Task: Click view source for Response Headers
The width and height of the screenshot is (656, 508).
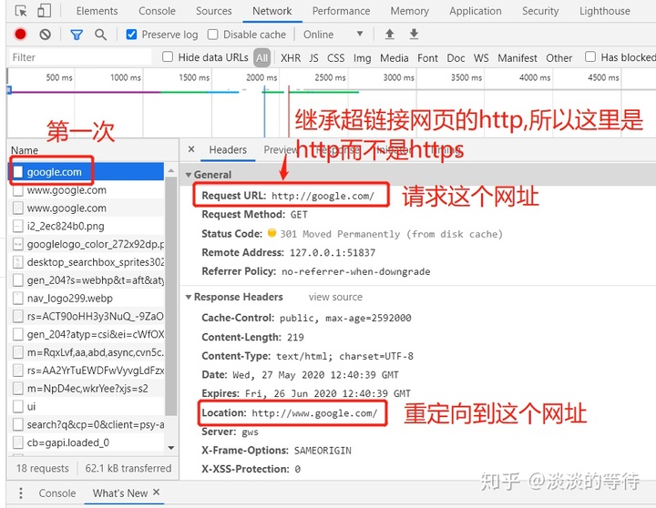Action: click(x=335, y=297)
